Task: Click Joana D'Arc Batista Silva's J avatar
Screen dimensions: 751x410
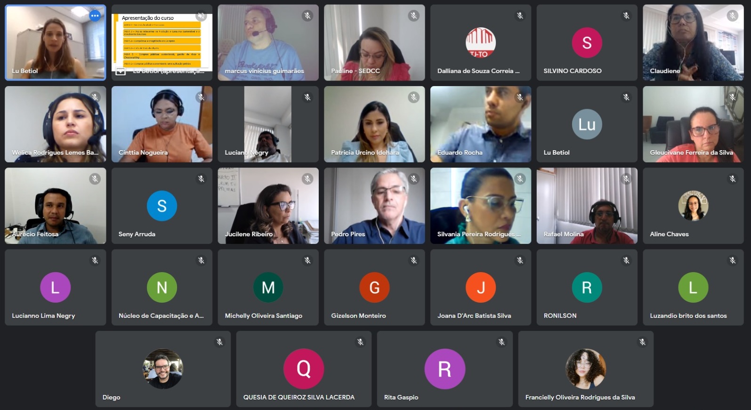Action: pos(481,288)
